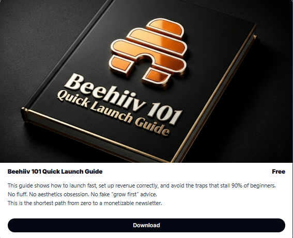Click the Free price label
Viewport: 293px width, 238px height.
pos(279,172)
